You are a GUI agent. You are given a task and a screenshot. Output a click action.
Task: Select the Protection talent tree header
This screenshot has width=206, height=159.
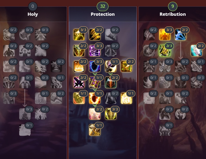pyautogui.click(x=103, y=14)
